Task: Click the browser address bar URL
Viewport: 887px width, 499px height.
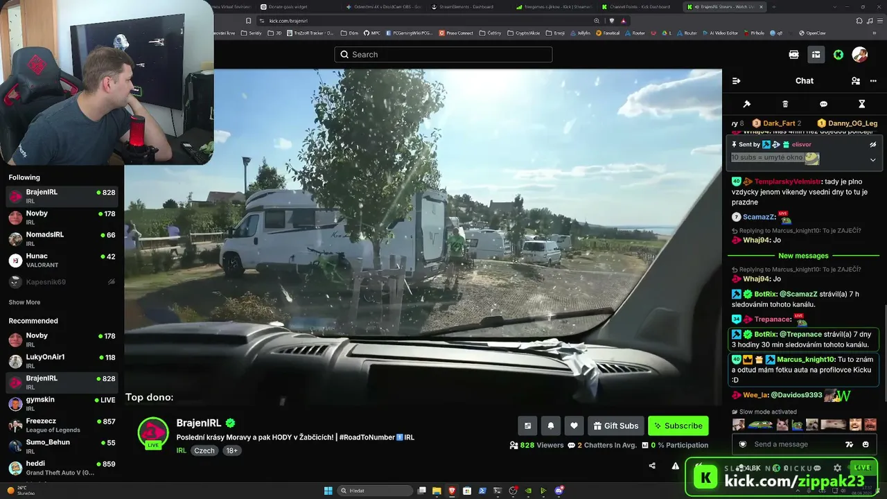Action: (x=288, y=21)
